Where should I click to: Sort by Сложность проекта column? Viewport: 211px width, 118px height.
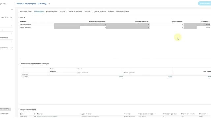click(x=170, y=114)
